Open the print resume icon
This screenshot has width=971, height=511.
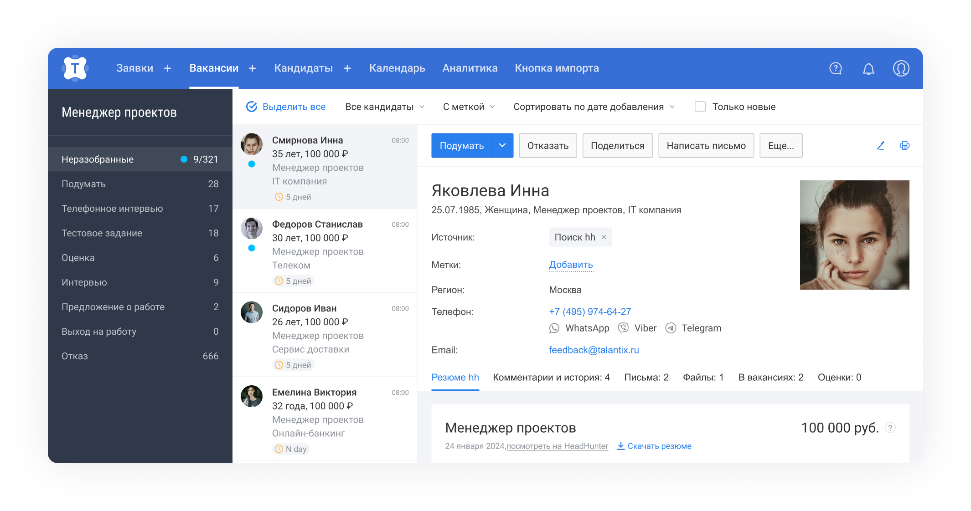904,146
